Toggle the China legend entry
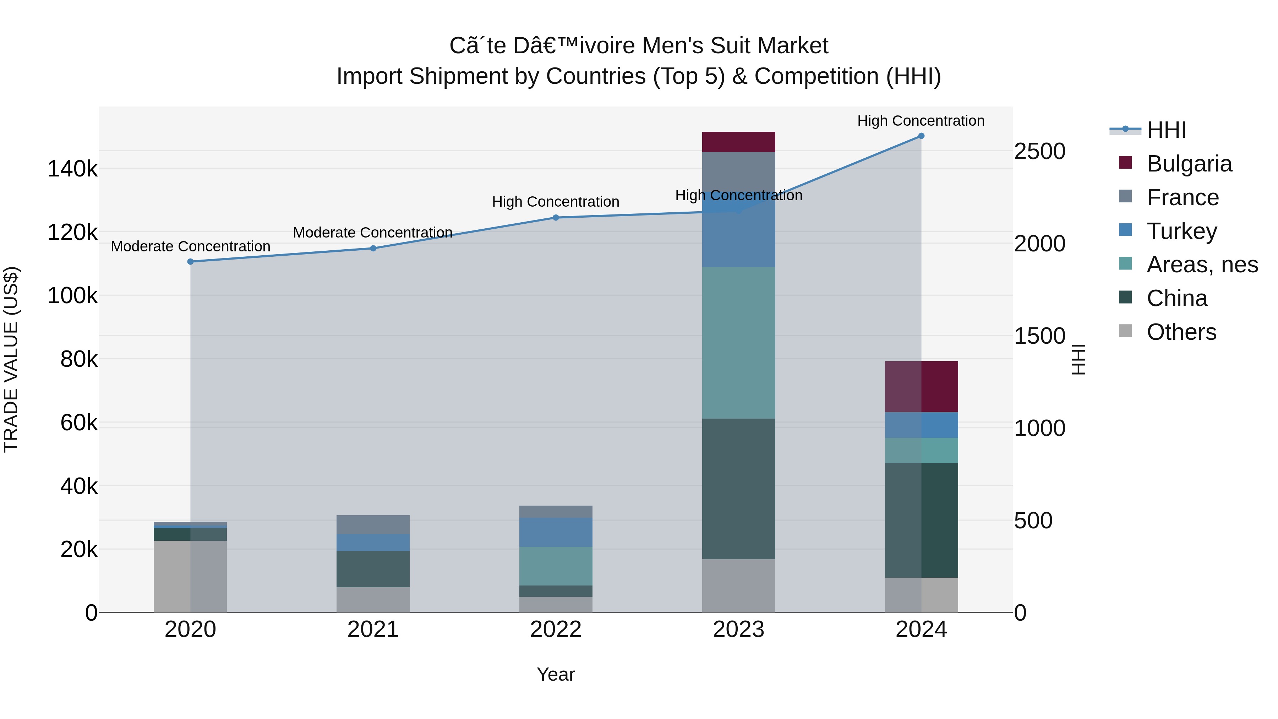Screen dimensions: 1278x719 coord(1163,298)
